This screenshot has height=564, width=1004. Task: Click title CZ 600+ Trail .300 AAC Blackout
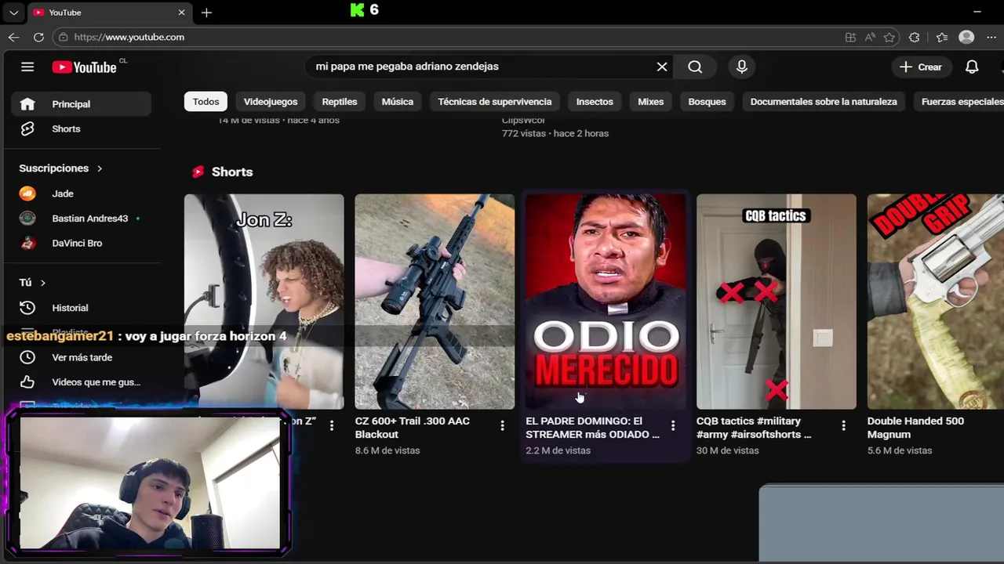[413, 428]
